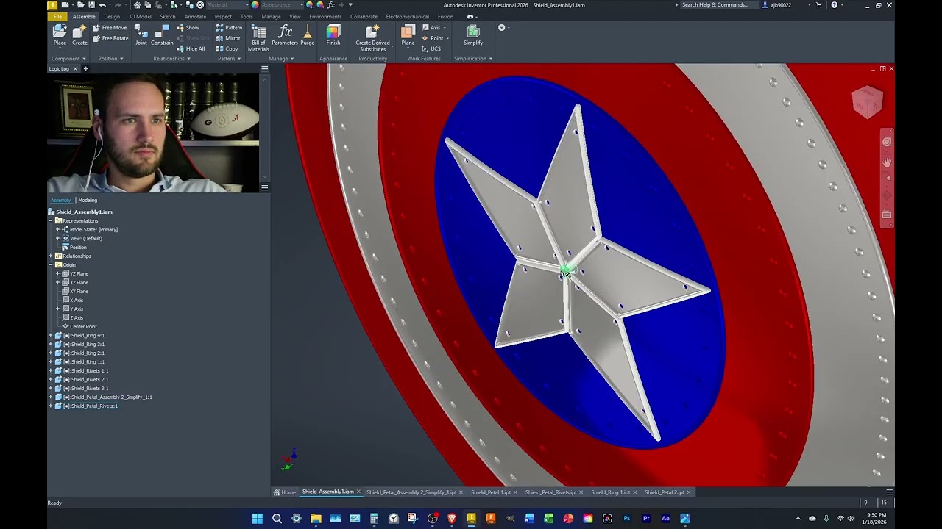Expand the Shield_Rivets 1:1 component
Image resolution: width=942 pixels, height=529 pixels.
[x=51, y=370]
